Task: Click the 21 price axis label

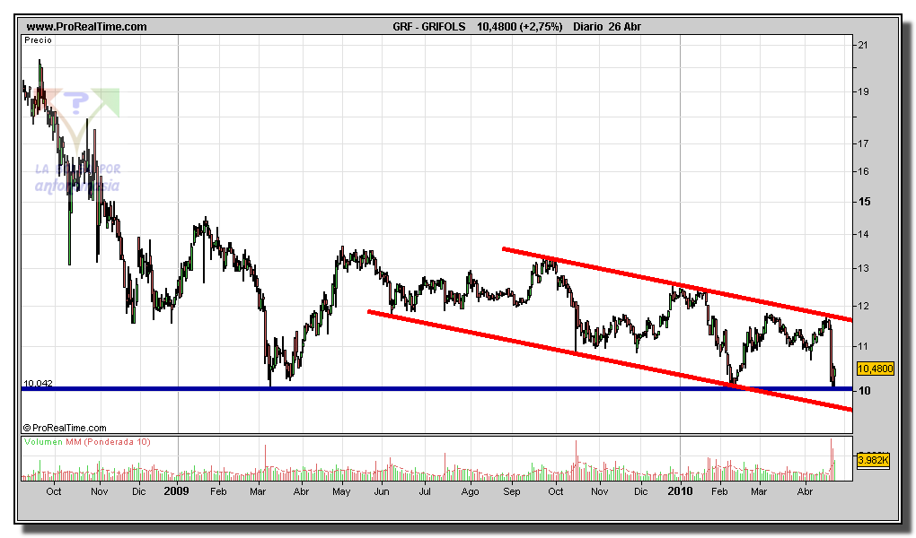Action: (x=863, y=45)
